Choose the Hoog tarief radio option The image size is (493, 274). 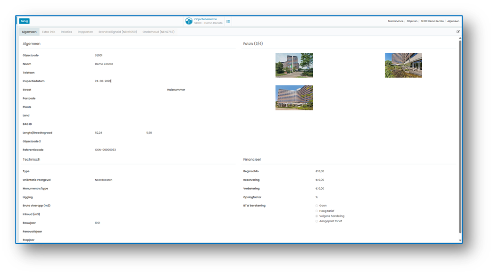pos(317,211)
